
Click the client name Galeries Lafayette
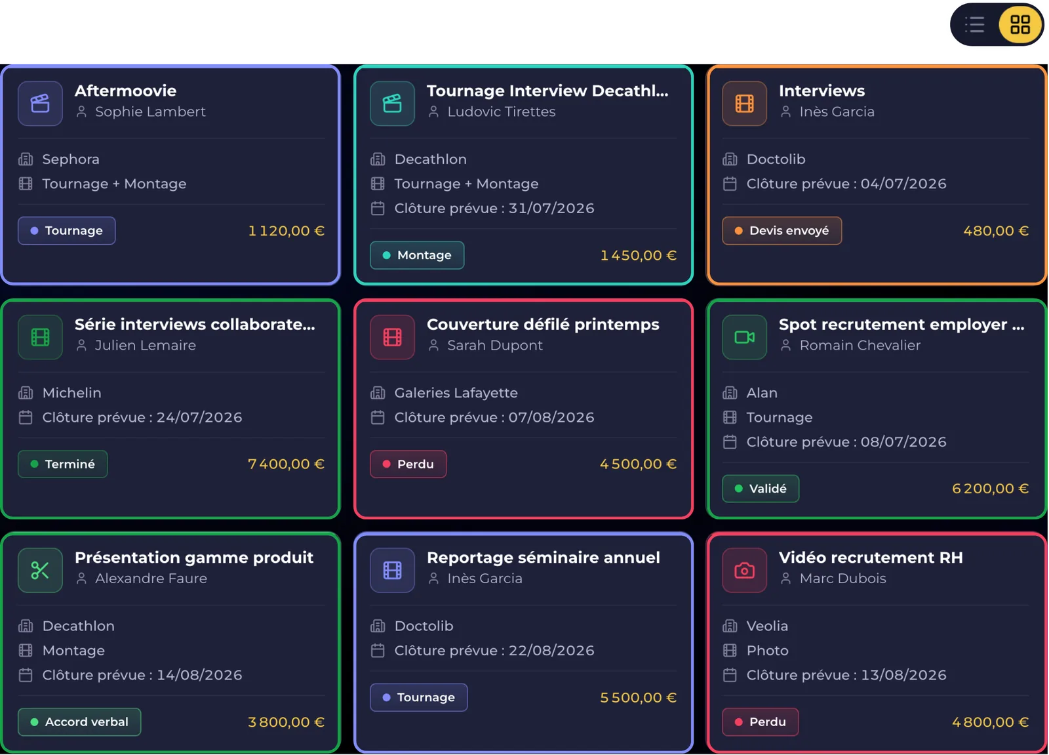456,393
